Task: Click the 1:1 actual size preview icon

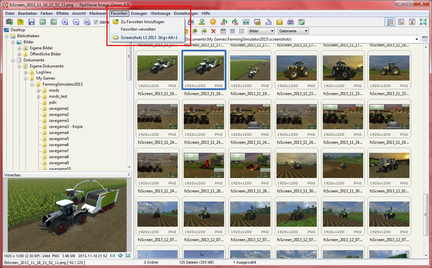Action: coord(113,256)
